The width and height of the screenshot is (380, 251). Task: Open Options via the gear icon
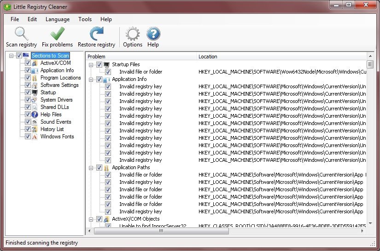click(x=133, y=34)
